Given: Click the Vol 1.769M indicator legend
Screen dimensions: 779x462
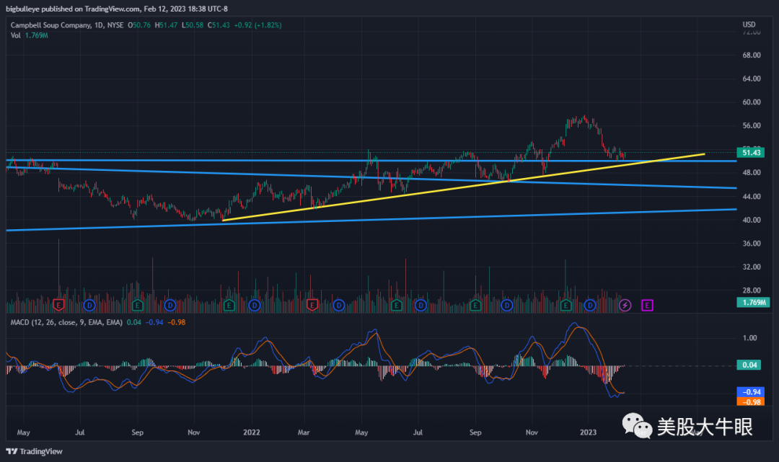Looking at the screenshot, I should click(30, 35).
